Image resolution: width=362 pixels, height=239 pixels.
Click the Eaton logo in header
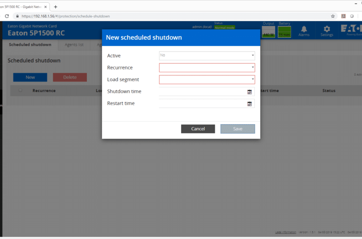(x=351, y=30)
